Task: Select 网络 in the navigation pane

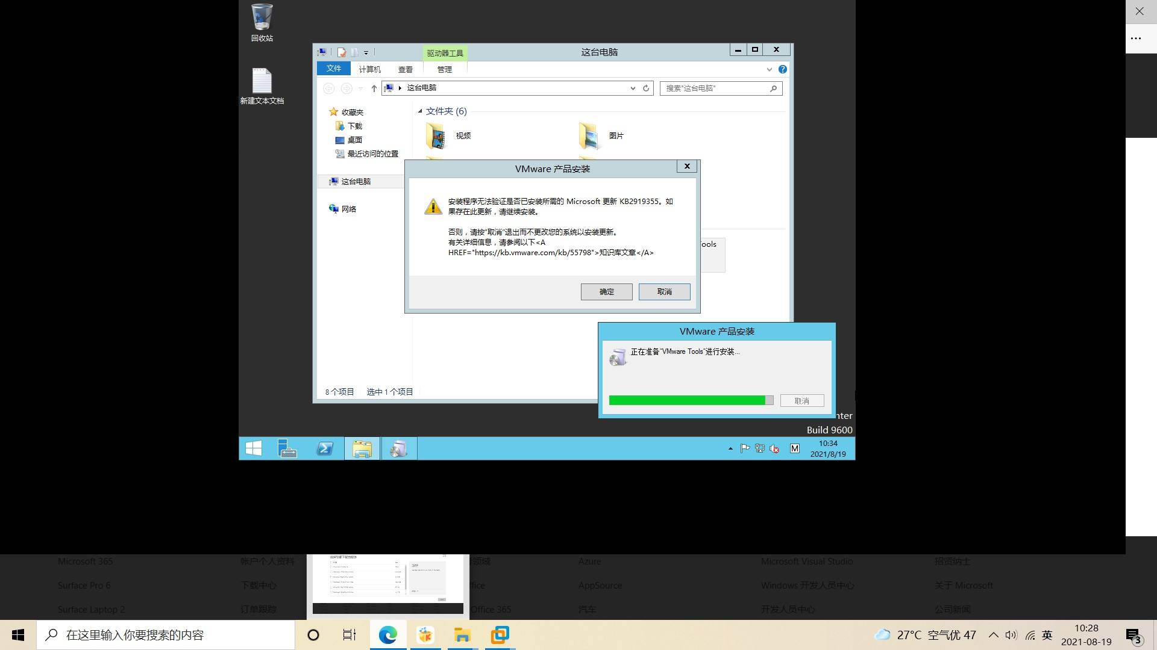Action: point(342,209)
